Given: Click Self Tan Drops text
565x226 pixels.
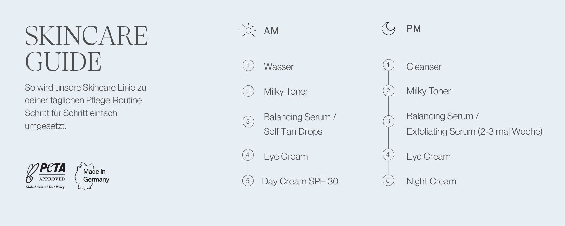Looking at the screenshot, I should click(x=293, y=131).
